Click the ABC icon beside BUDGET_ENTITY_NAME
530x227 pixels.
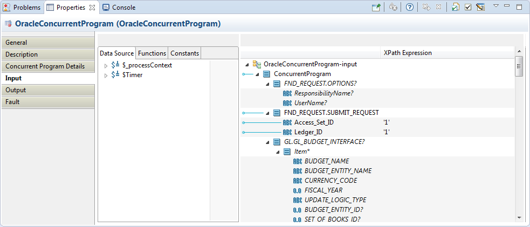tap(297, 171)
